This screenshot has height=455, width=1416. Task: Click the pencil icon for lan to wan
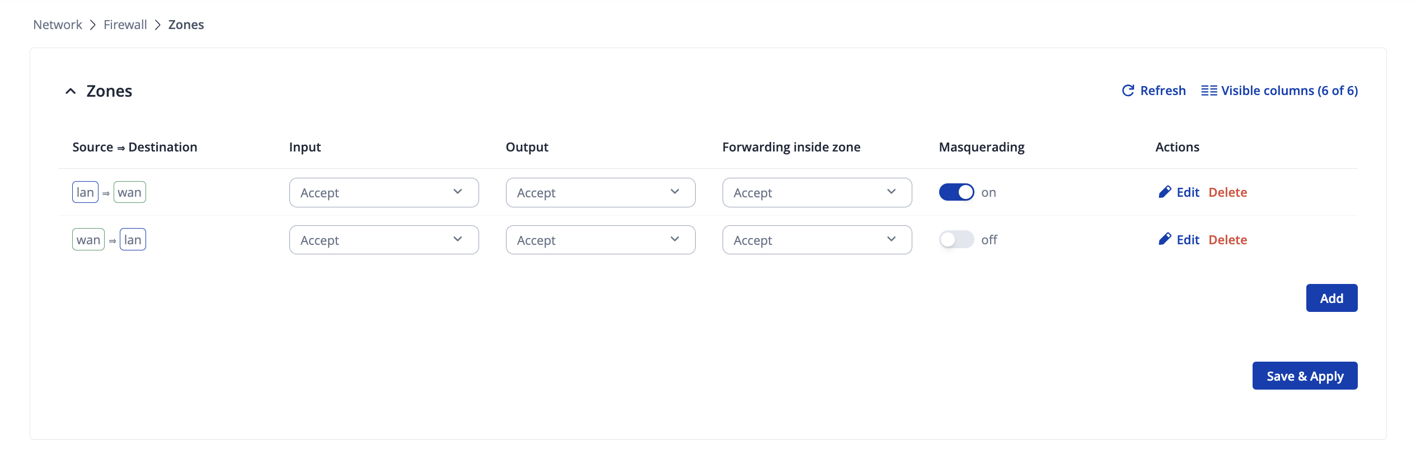pos(1165,192)
